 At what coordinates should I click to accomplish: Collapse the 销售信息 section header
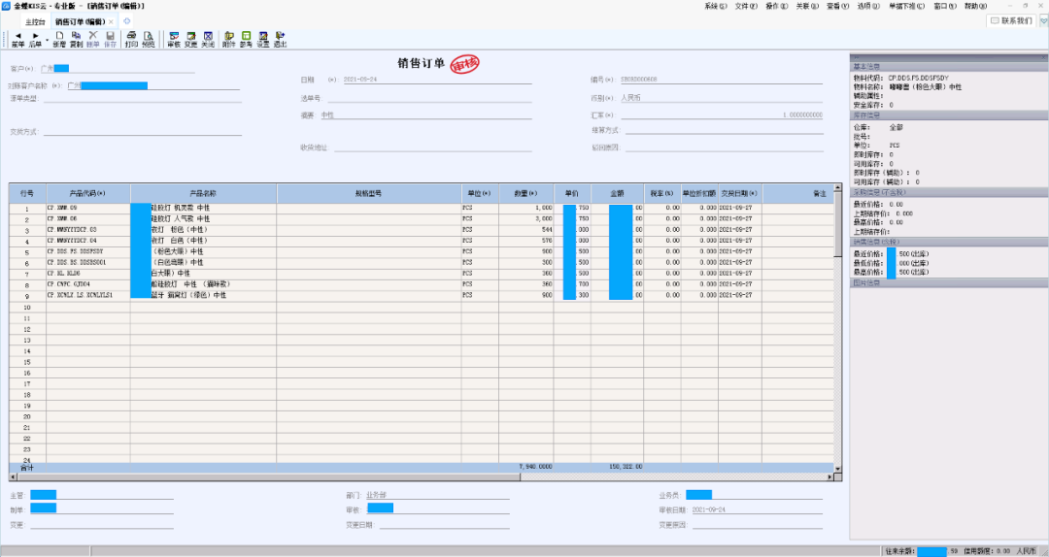tap(949, 242)
